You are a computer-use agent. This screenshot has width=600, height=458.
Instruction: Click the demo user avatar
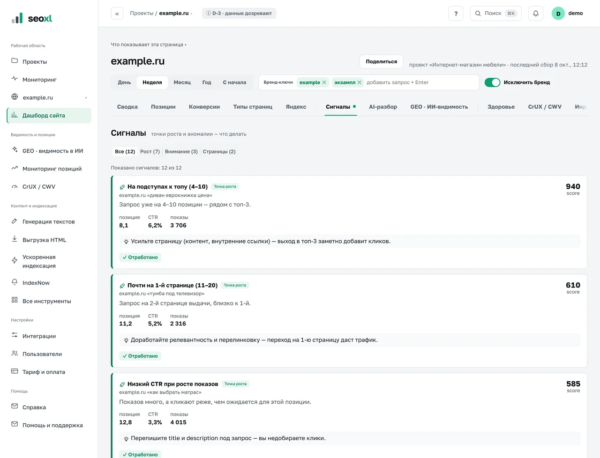[x=558, y=14]
